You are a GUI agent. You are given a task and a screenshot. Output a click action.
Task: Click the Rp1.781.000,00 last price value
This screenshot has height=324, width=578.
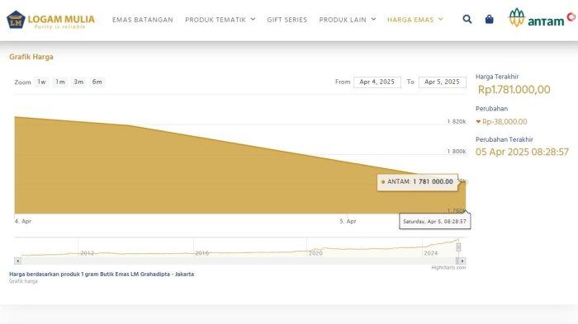click(514, 90)
